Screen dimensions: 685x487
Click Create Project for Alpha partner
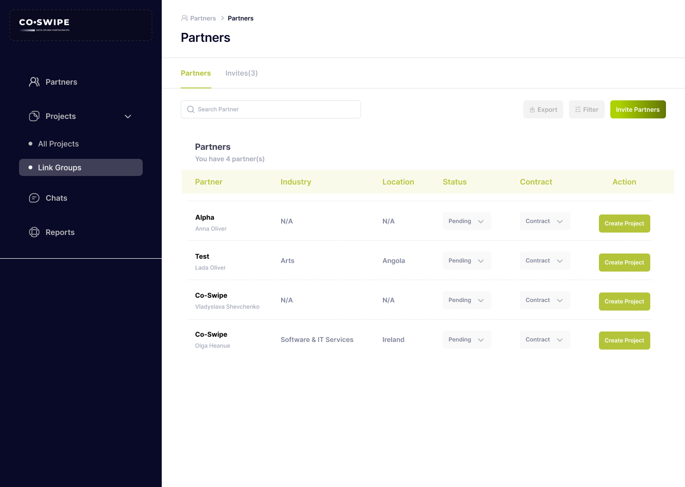624,224
